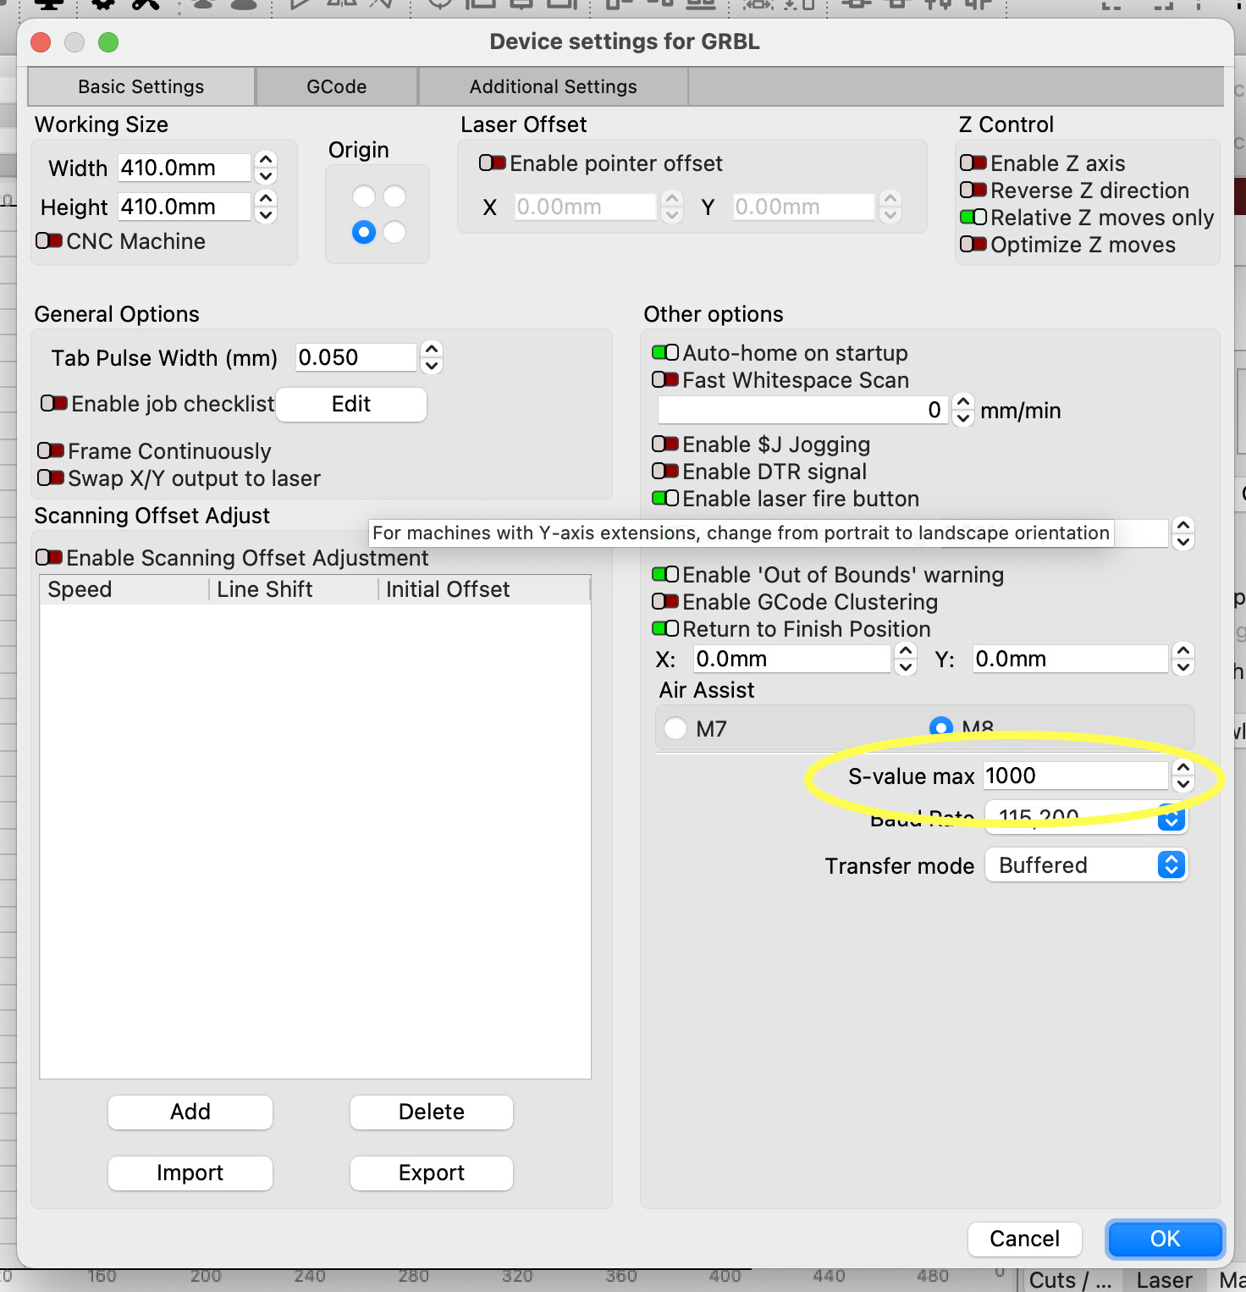This screenshot has height=1292, width=1246.
Task: Toggle Return to Finish Position
Action: click(x=665, y=628)
